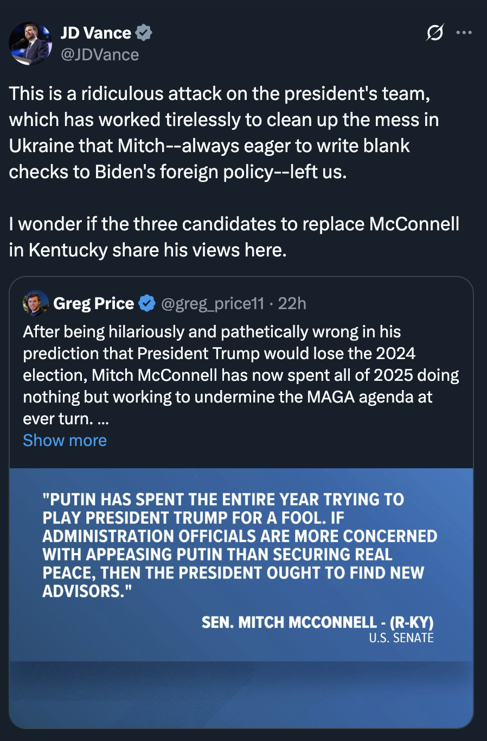Click the verified badge beside JD Vance

pos(144,33)
